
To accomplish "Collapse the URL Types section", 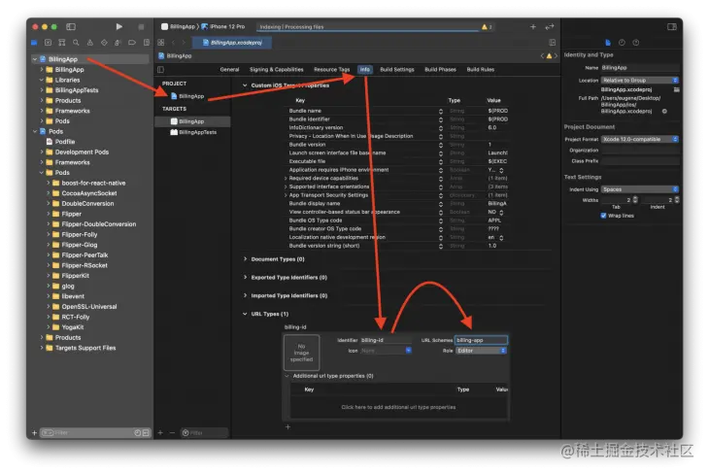I will (245, 314).
